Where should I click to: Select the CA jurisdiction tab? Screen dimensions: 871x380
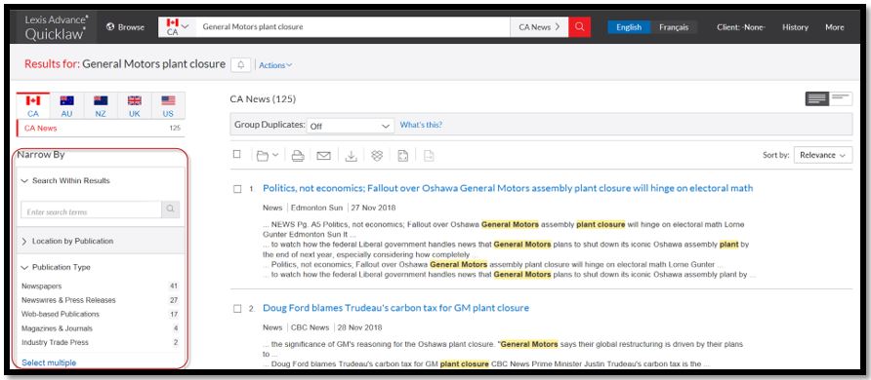point(33,106)
